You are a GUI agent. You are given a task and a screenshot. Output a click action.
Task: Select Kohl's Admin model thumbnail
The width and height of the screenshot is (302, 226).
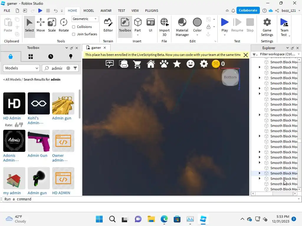click(39, 103)
